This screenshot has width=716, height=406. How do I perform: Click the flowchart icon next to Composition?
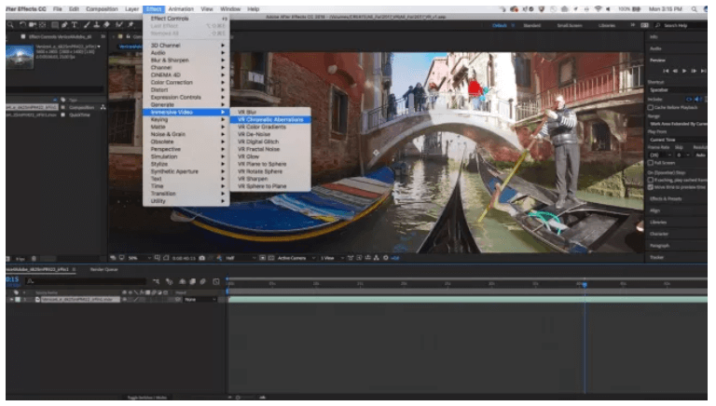point(103,107)
